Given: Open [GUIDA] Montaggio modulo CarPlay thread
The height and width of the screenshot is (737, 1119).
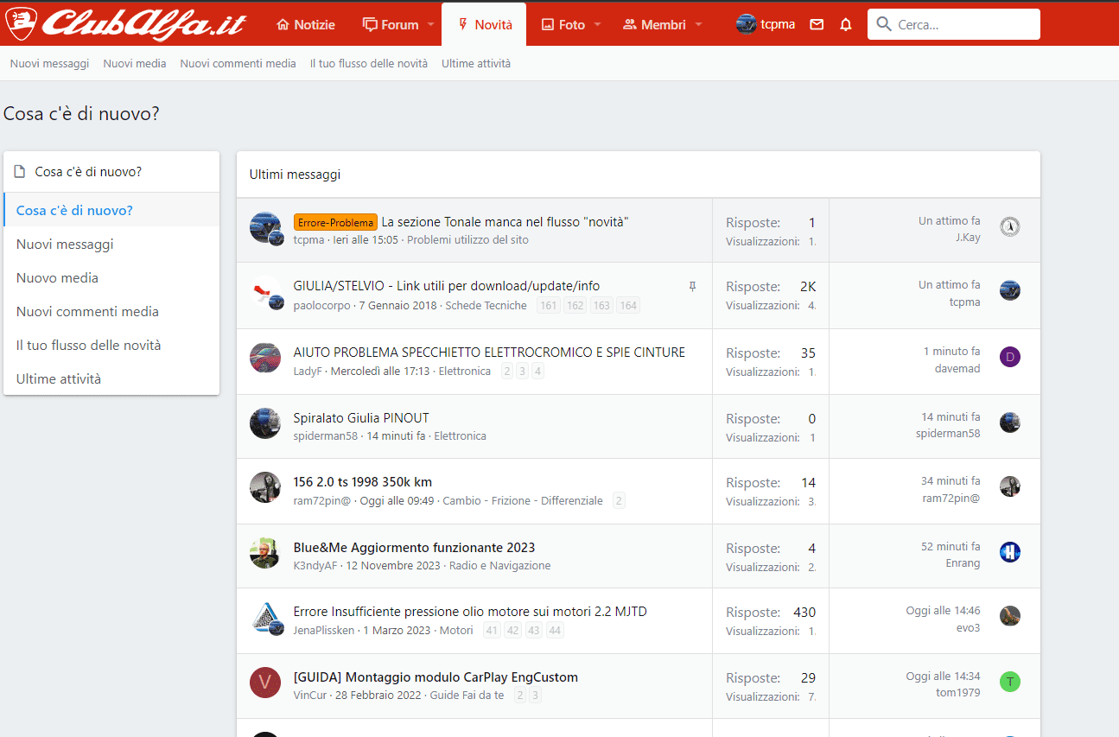Looking at the screenshot, I should click(x=436, y=677).
